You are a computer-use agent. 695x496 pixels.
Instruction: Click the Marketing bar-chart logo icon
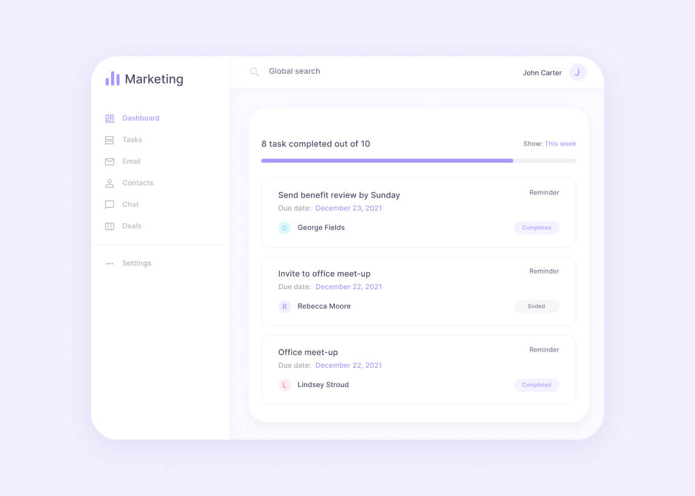[x=112, y=79]
